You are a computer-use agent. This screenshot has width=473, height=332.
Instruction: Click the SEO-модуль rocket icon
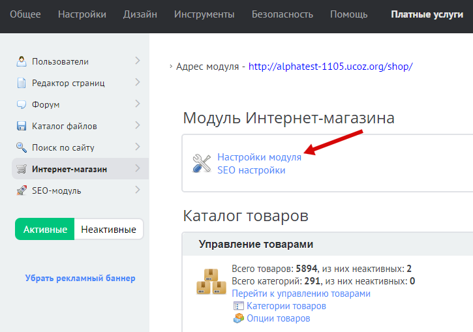pyautogui.click(x=22, y=190)
